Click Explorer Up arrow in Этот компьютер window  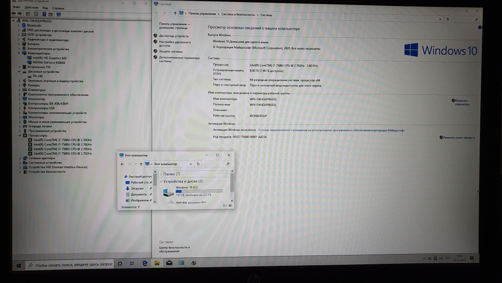[141, 164]
